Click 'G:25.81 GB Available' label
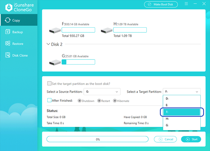 click(x=75, y=56)
